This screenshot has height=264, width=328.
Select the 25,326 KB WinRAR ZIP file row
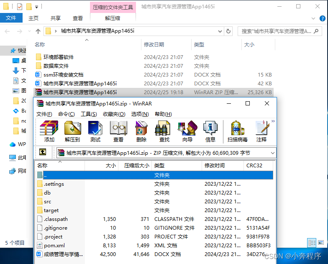[x=154, y=92]
